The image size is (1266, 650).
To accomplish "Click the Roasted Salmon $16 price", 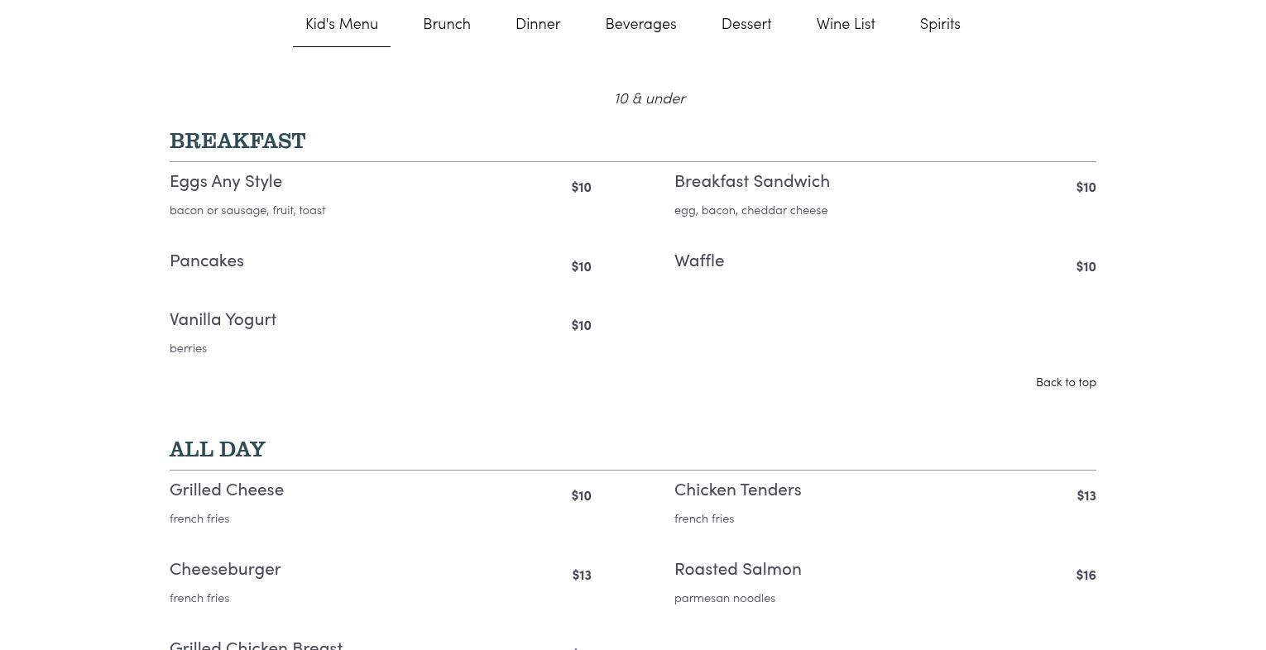I will [1086, 575].
